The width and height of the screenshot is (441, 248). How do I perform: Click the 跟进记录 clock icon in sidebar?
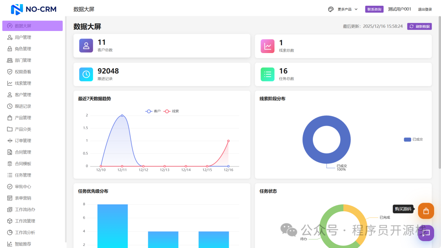(x=9, y=106)
